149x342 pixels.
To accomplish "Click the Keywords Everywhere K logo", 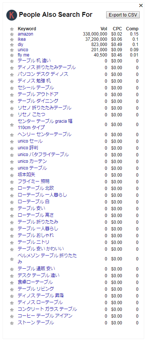I will tap(12, 15).
